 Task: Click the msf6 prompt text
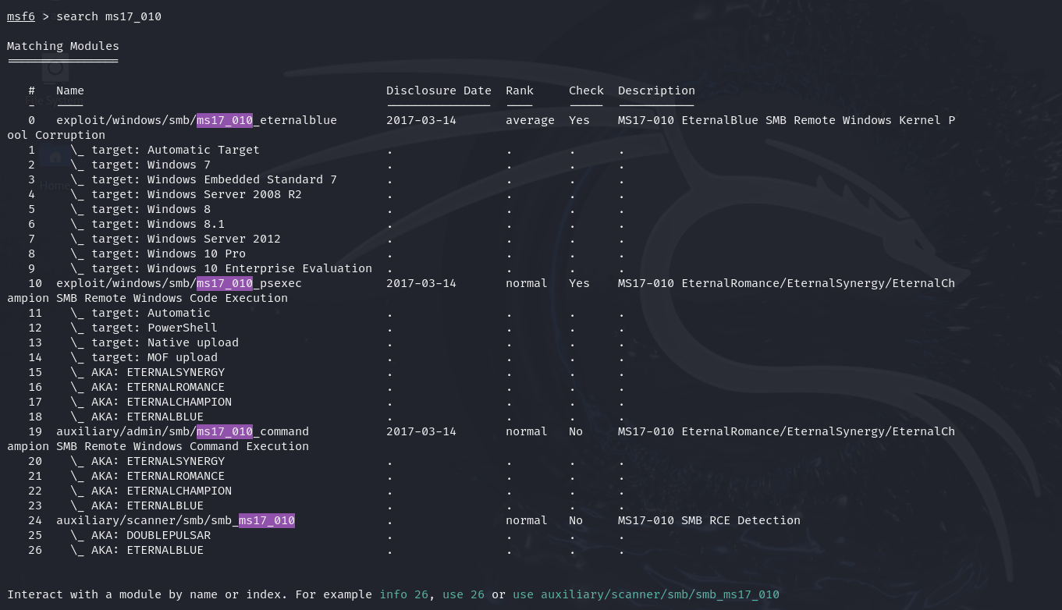click(x=21, y=16)
